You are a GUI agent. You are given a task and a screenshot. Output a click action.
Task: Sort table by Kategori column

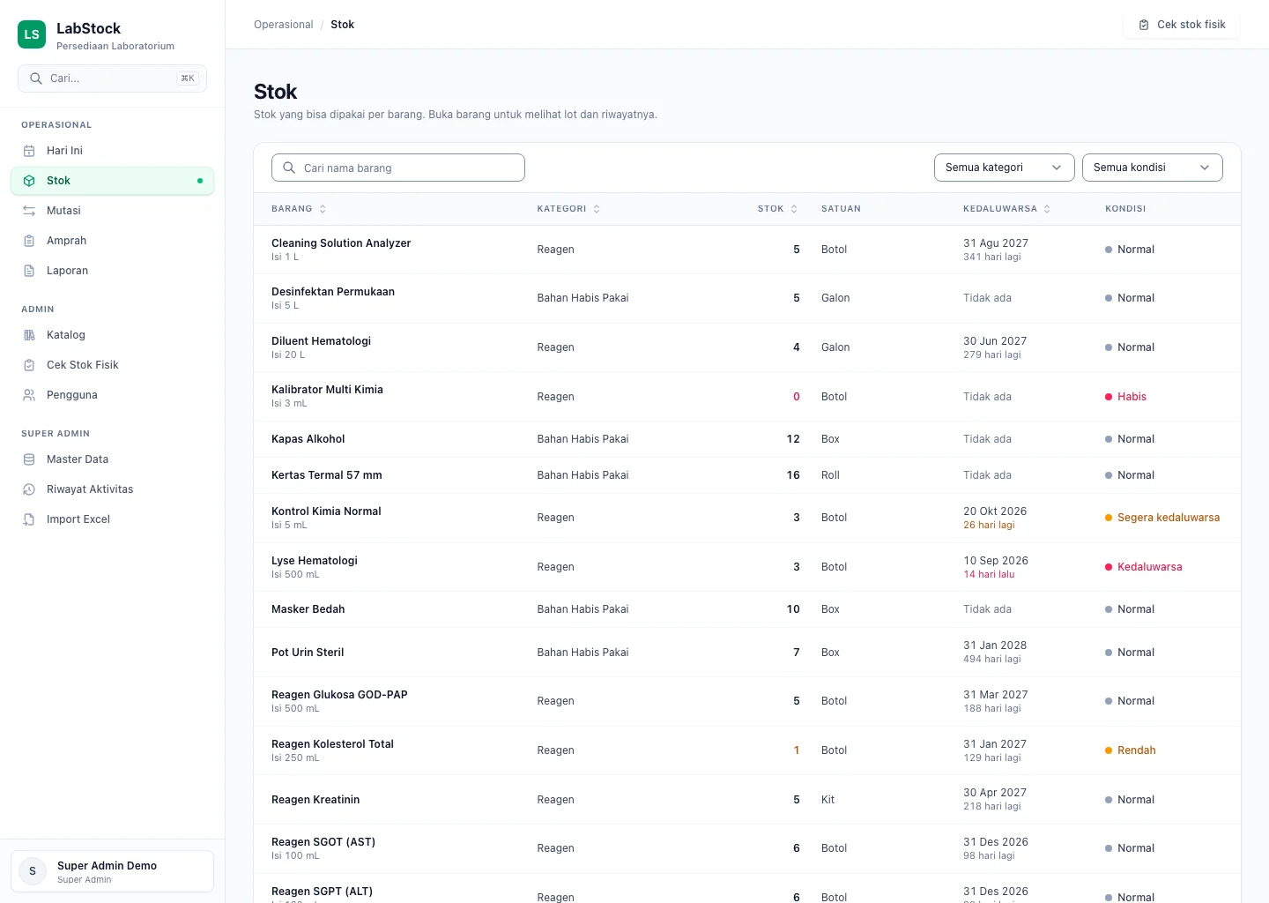click(x=568, y=209)
